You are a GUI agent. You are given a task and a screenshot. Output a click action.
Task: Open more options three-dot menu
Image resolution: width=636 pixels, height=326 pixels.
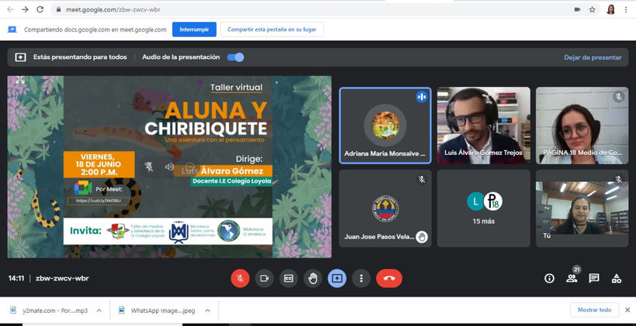point(361,278)
